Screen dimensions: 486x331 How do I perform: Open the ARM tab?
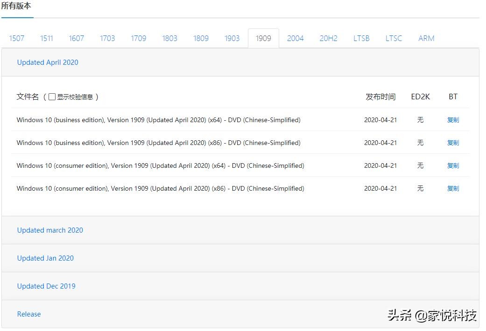click(426, 38)
